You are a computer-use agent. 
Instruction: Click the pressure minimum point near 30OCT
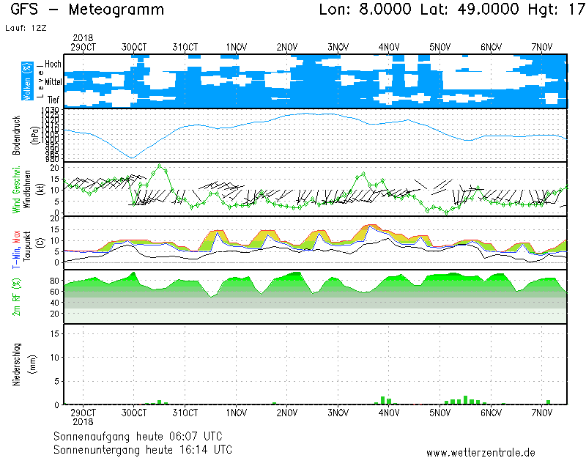(x=132, y=158)
